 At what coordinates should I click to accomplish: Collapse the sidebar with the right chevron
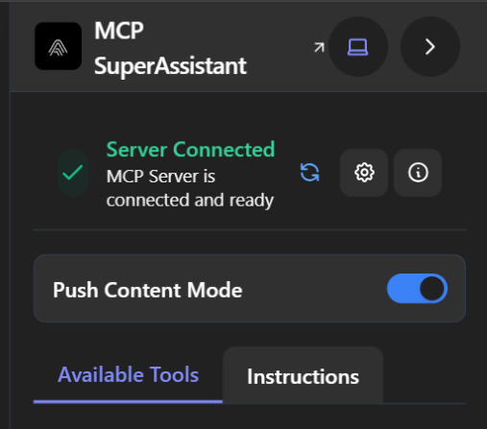[x=430, y=47]
